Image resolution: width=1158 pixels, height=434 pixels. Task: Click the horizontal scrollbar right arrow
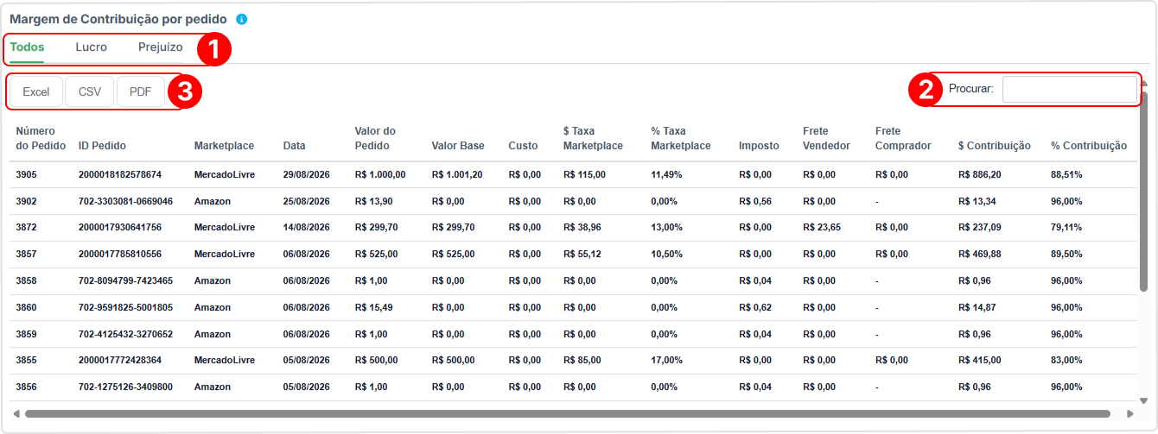[1130, 414]
